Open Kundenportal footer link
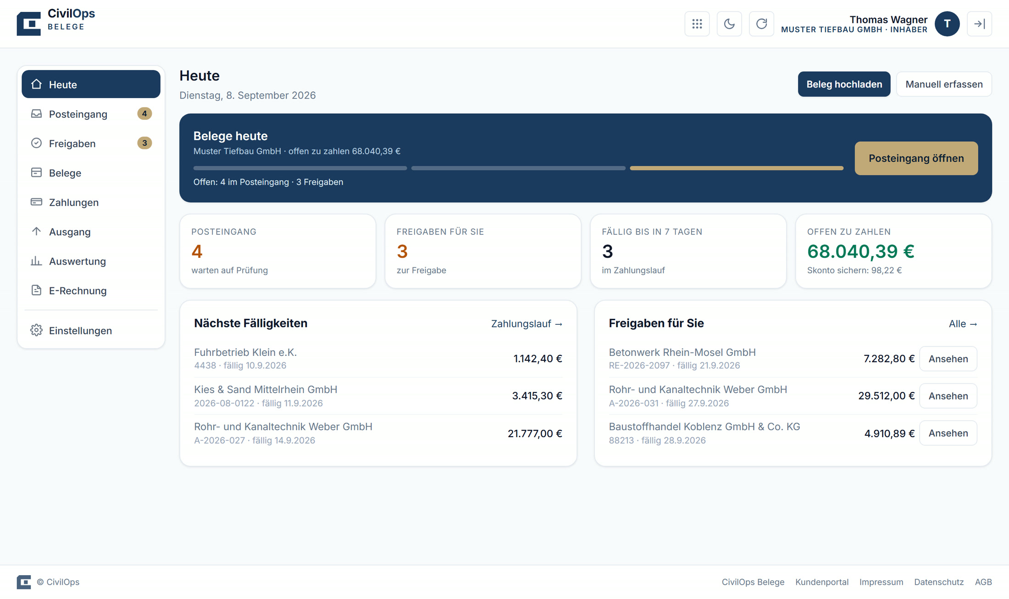The height and width of the screenshot is (599, 1009). tap(821, 582)
